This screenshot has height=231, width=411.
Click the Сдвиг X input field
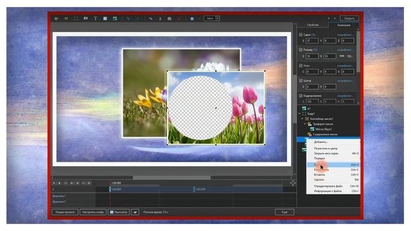(312, 40)
